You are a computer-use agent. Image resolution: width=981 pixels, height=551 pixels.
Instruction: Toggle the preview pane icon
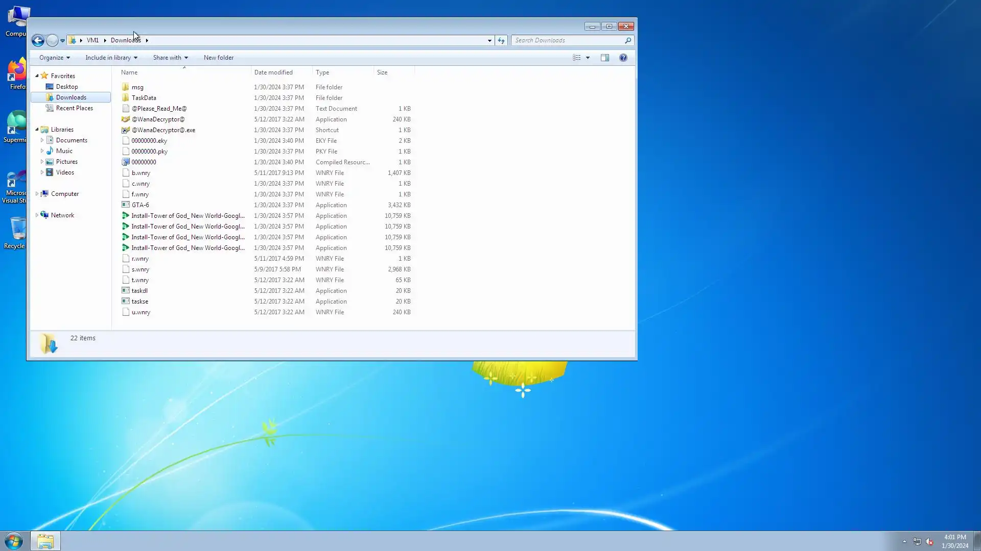(x=605, y=58)
